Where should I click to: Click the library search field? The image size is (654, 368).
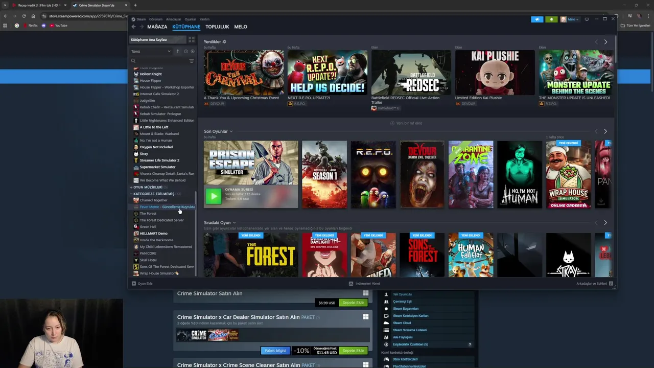(159, 61)
